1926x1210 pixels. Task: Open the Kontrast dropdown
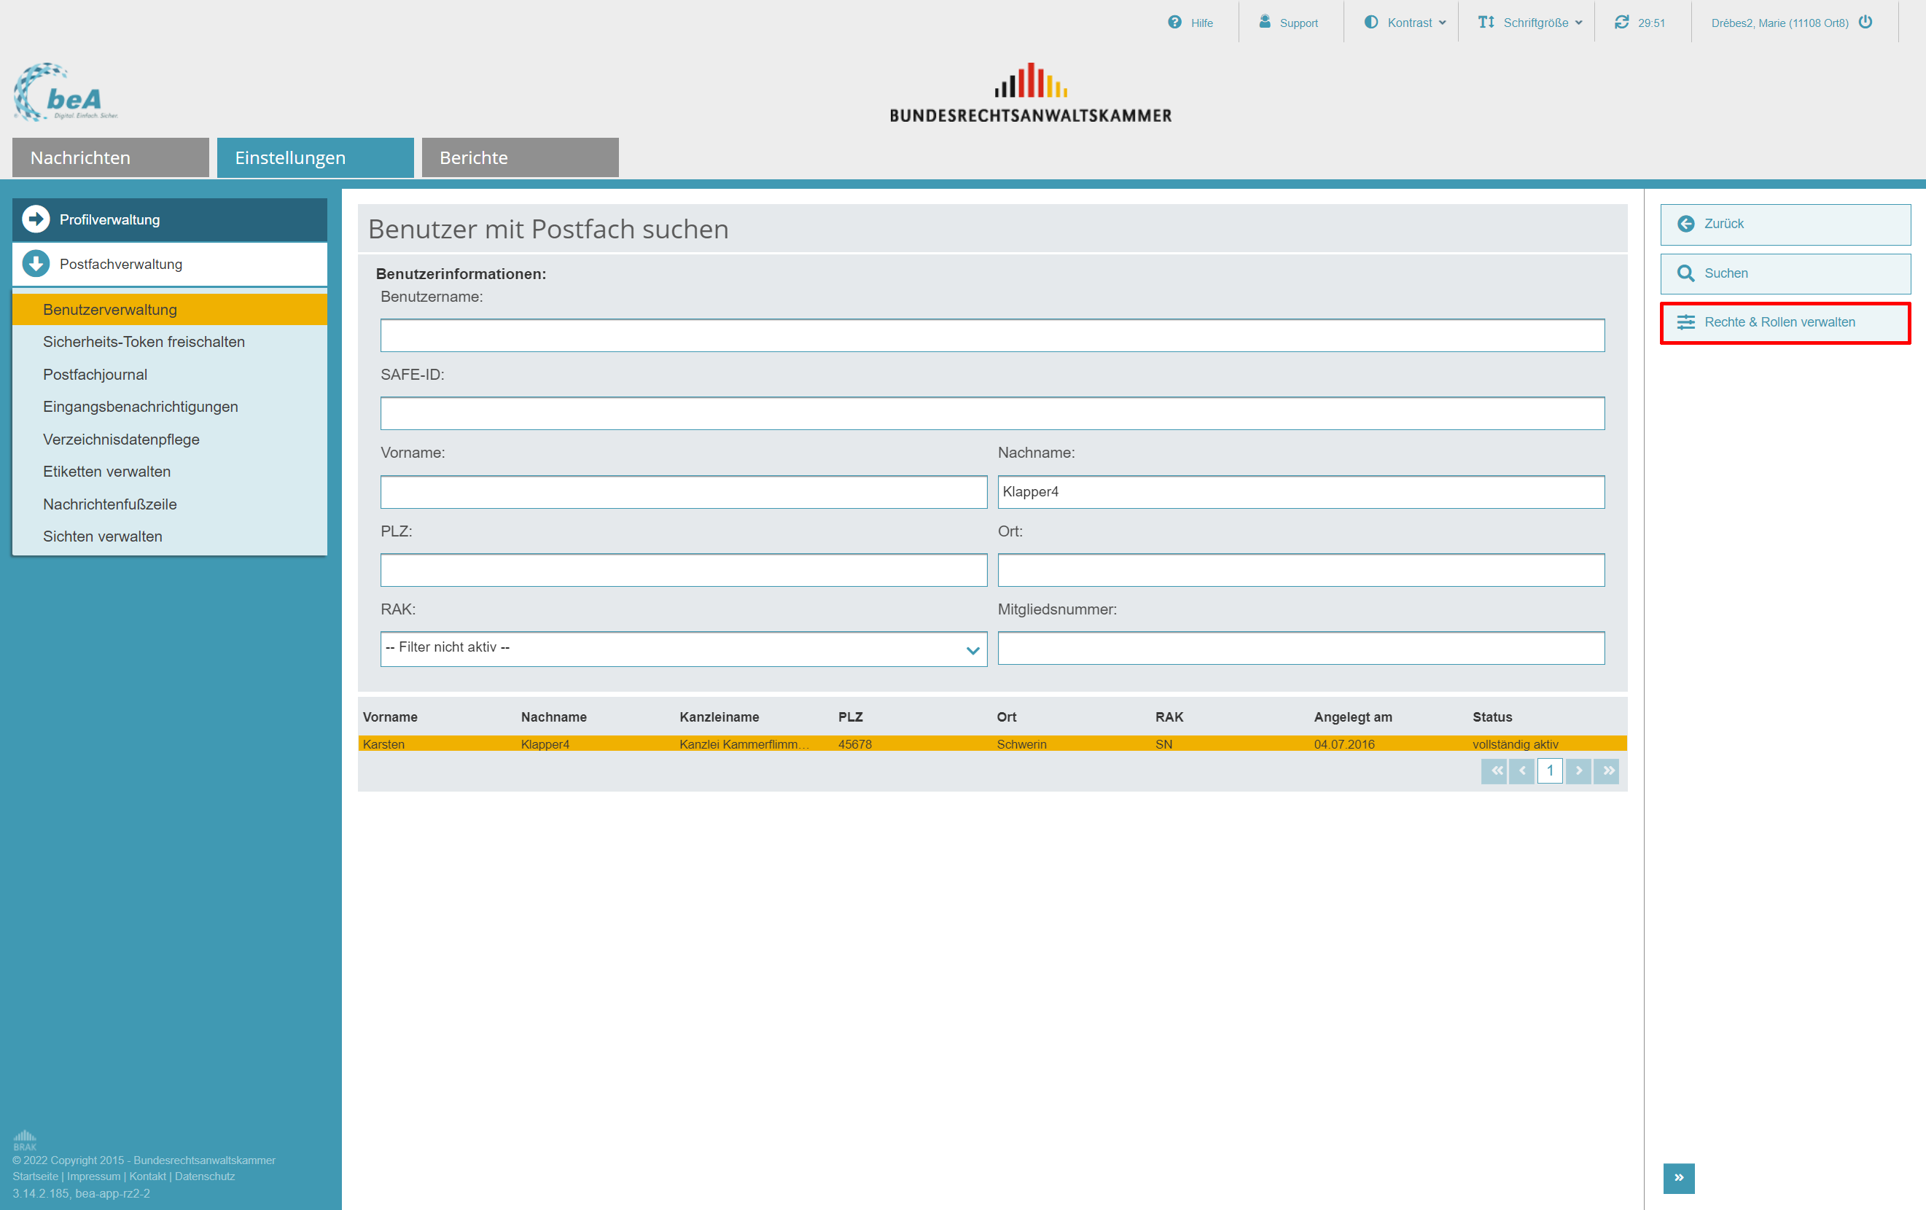point(1405,23)
